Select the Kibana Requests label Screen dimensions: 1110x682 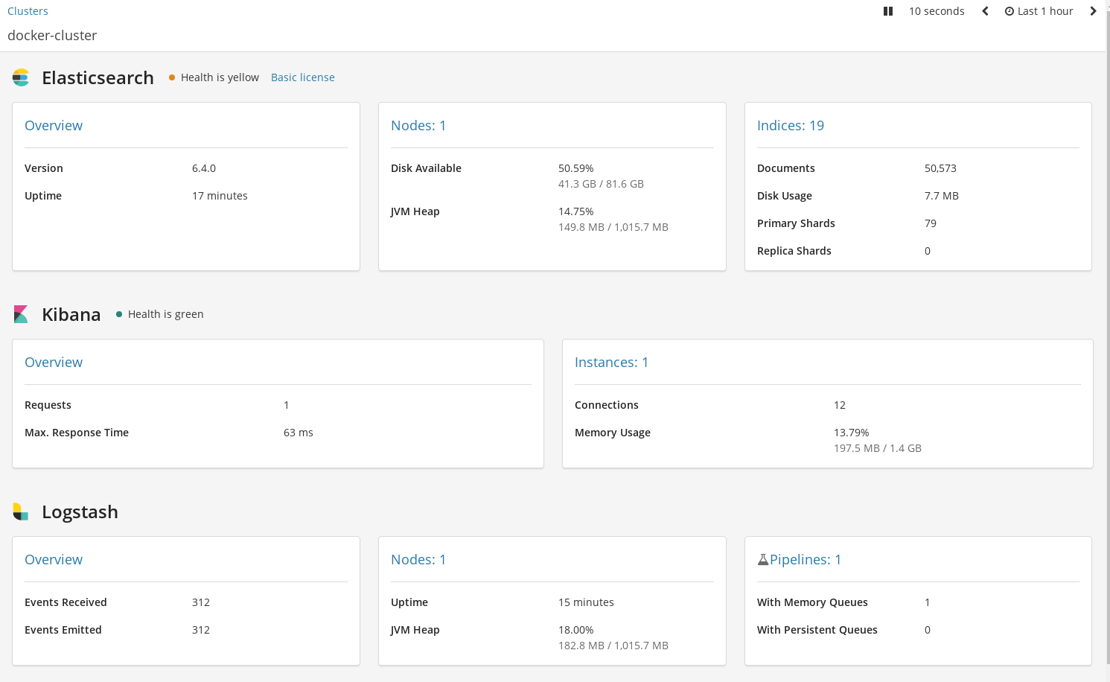click(48, 405)
